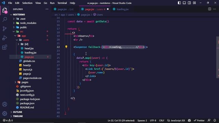Click the lightbulb code action icon
This screenshot has width=219, height=123.
click(66, 47)
